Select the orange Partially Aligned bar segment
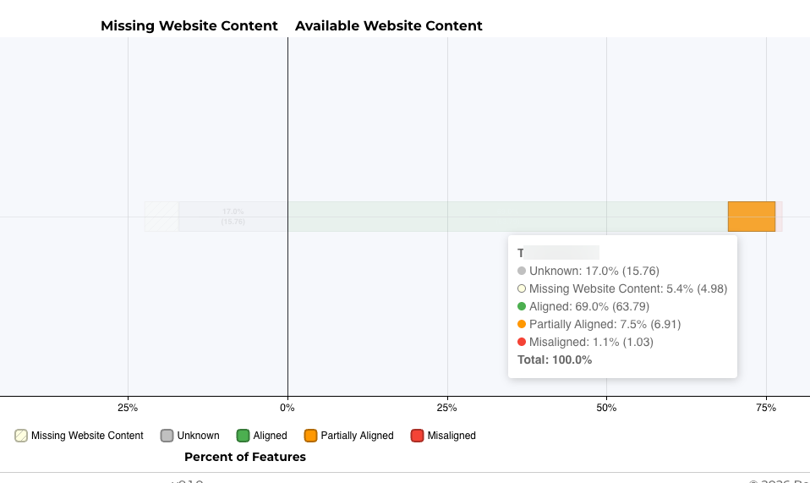The height and width of the screenshot is (483, 810). 751,217
